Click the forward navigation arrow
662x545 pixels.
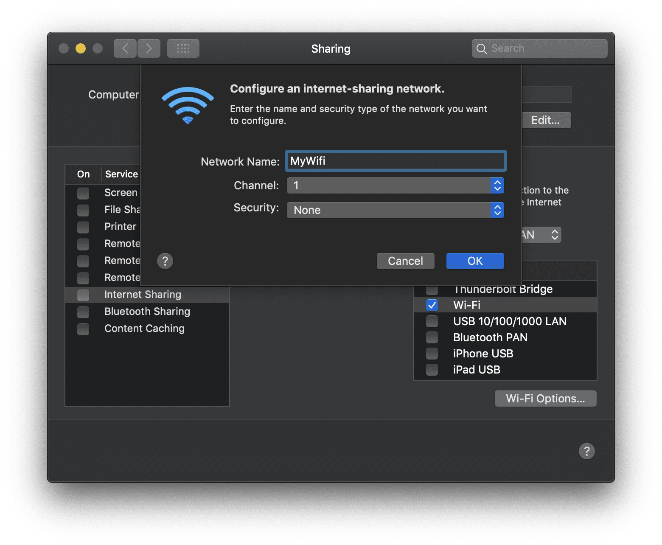pos(149,48)
